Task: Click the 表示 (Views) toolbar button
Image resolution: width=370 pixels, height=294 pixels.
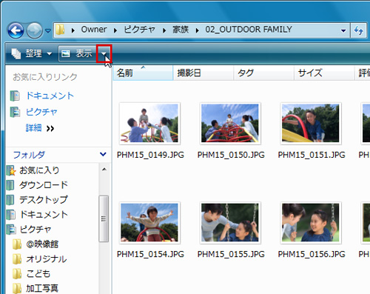Action: coord(78,53)
